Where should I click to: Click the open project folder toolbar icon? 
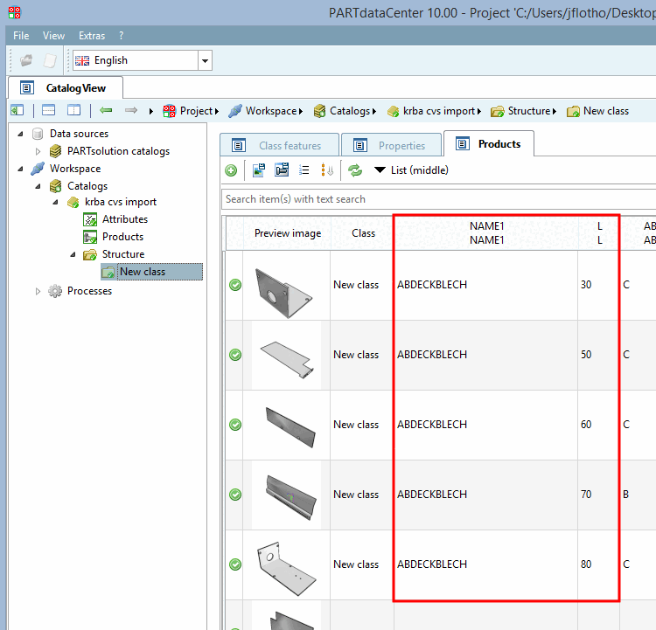[x=26, y=60]
